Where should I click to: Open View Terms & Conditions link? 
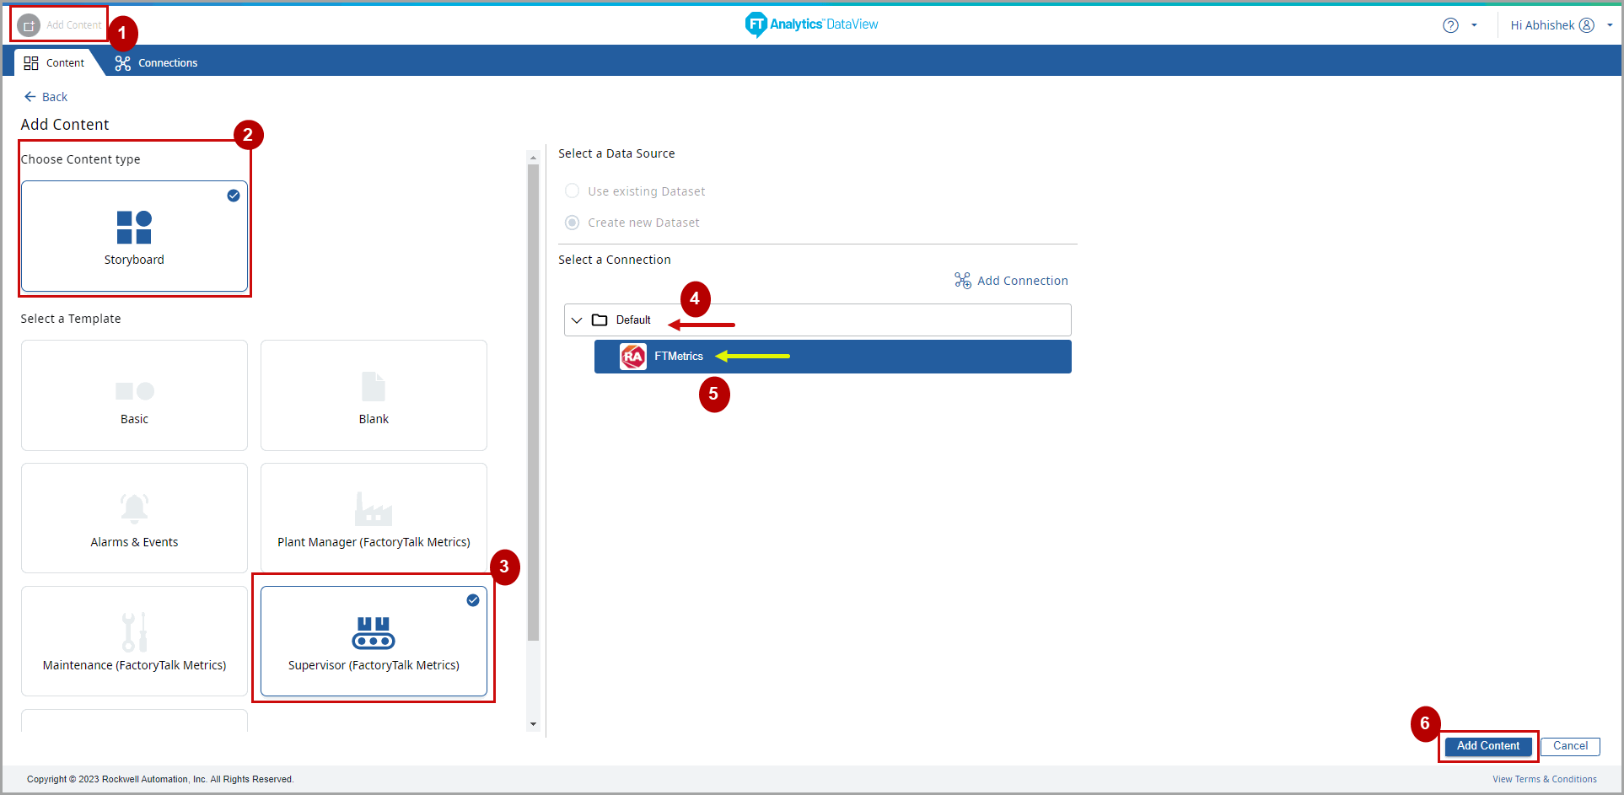(x=1545, y=779)
